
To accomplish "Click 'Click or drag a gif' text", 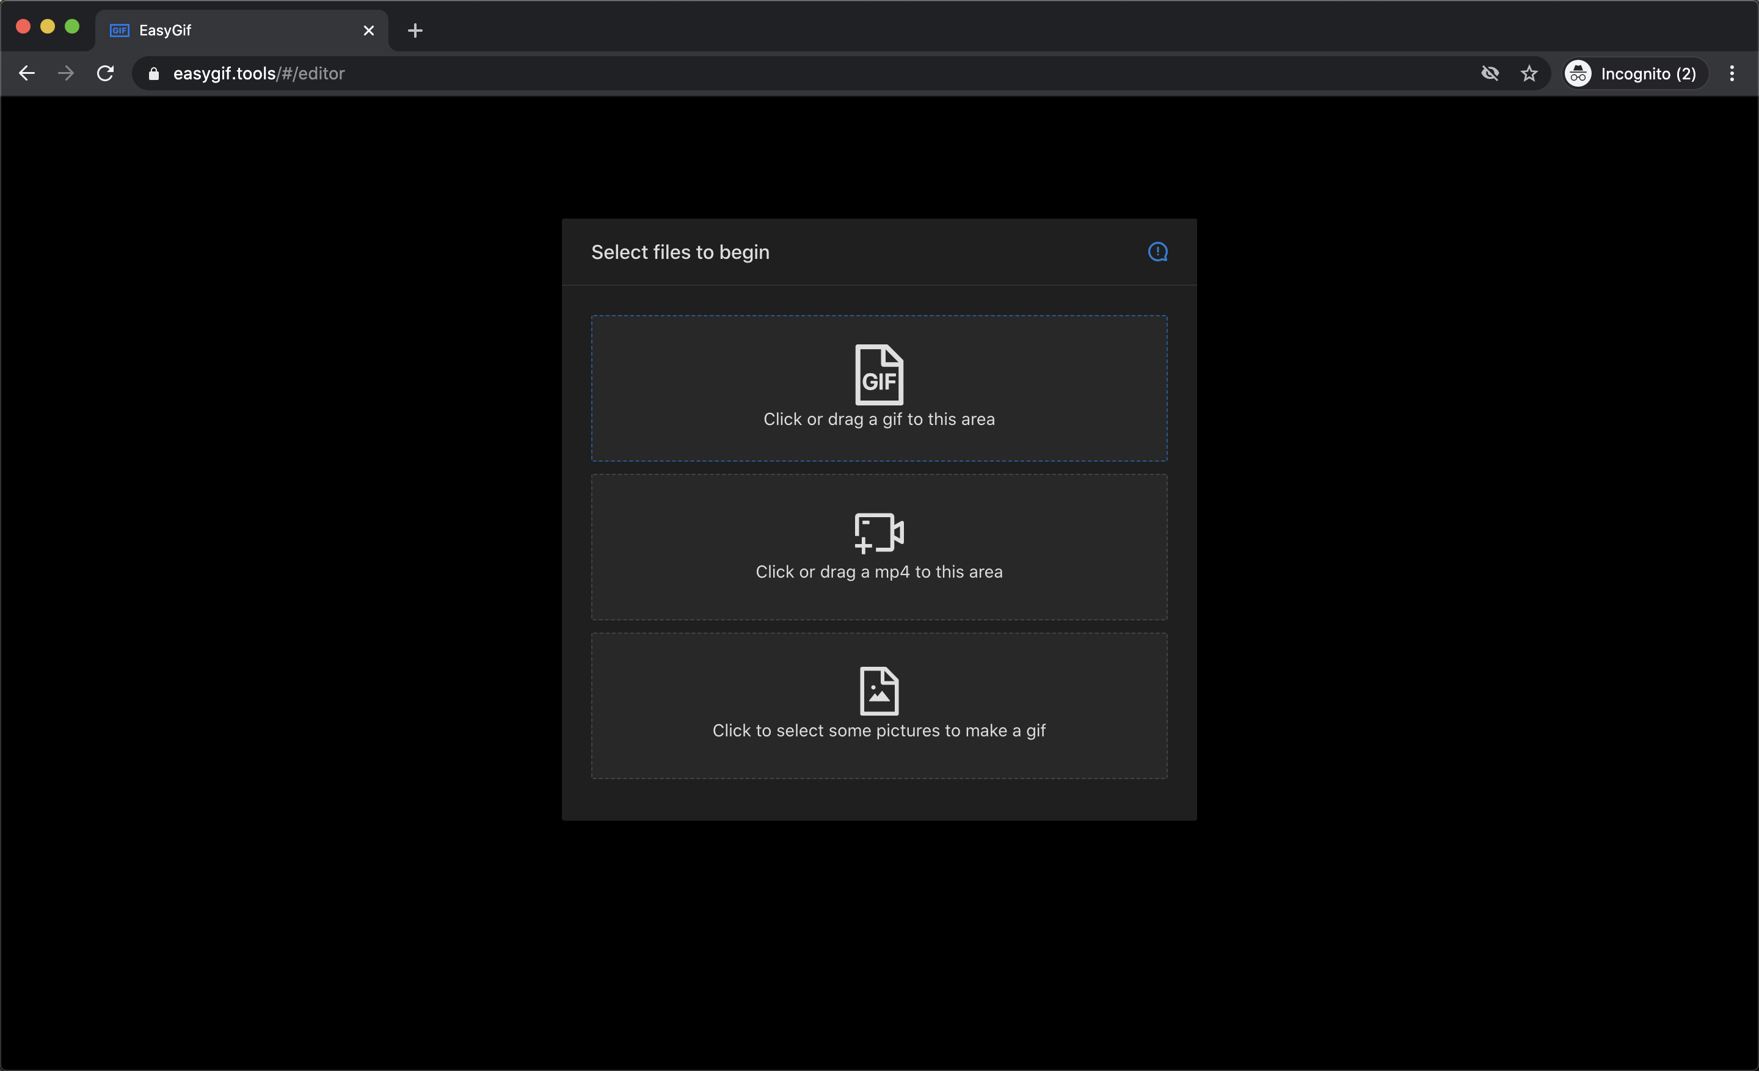I will [879, 419].
